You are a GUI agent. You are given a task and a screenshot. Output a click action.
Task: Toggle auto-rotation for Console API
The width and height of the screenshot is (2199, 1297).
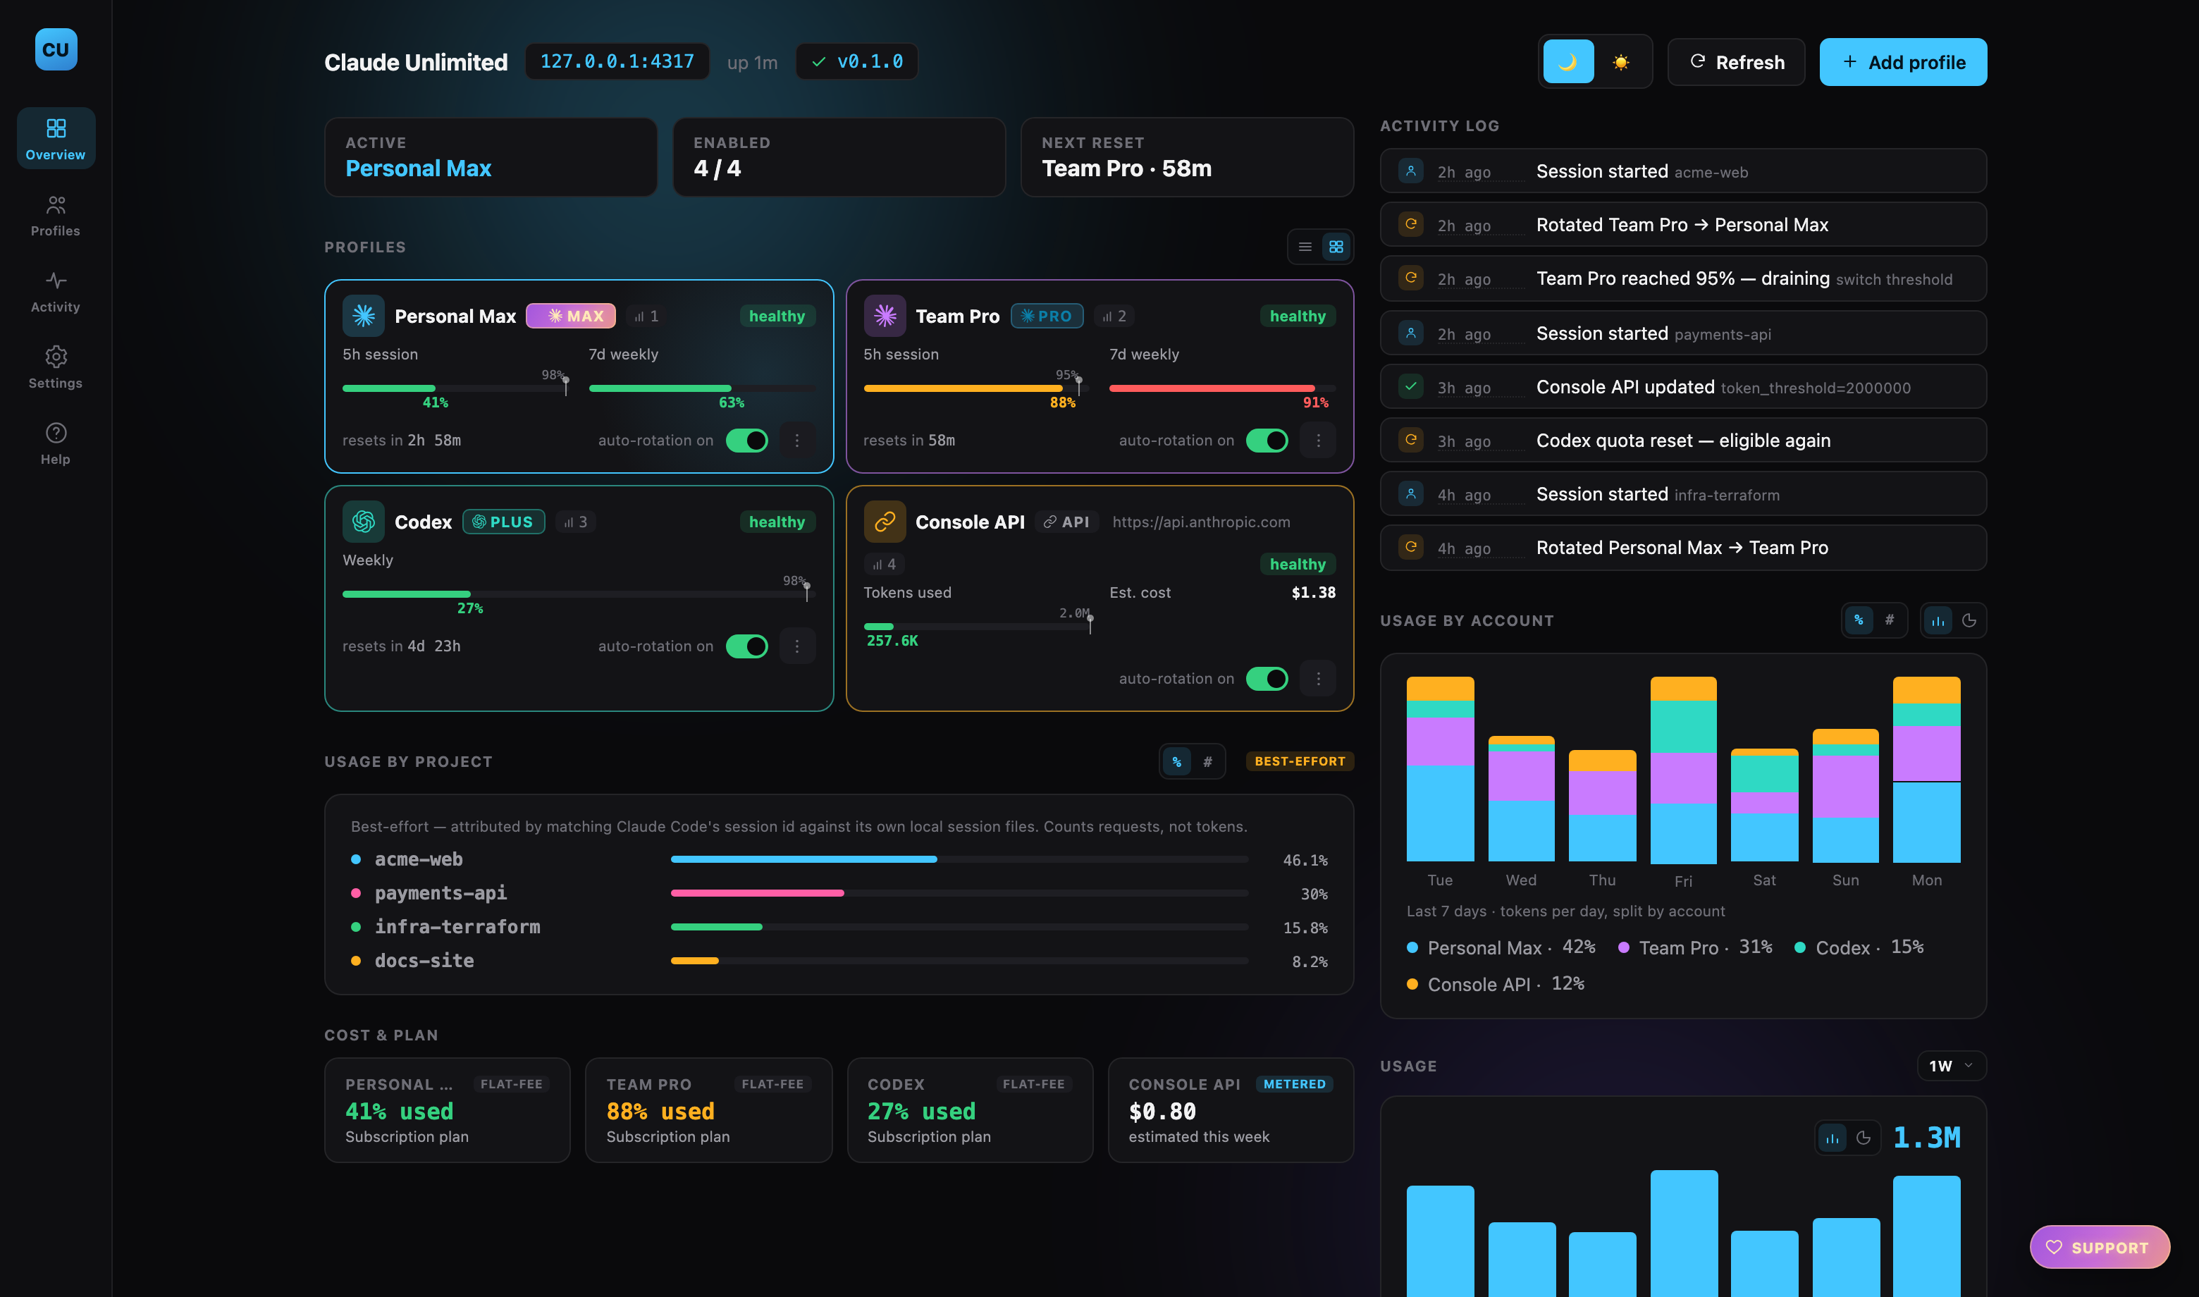point(1267,678)
